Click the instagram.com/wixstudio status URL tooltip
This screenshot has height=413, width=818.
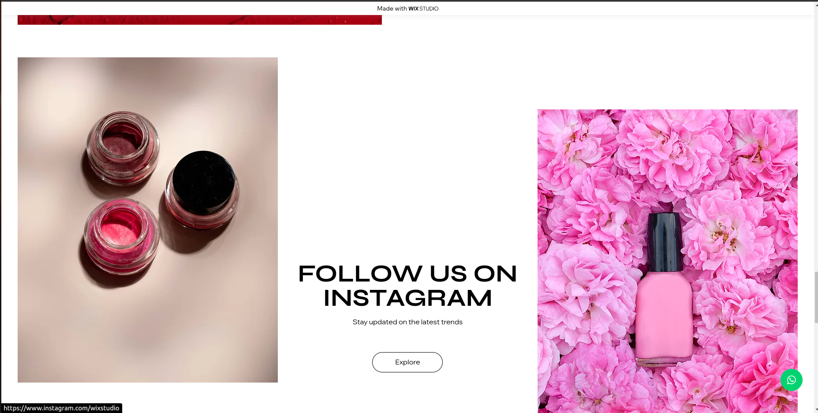[61, 408]
